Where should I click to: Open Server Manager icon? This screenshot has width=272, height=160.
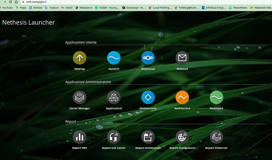click(80, 97)
